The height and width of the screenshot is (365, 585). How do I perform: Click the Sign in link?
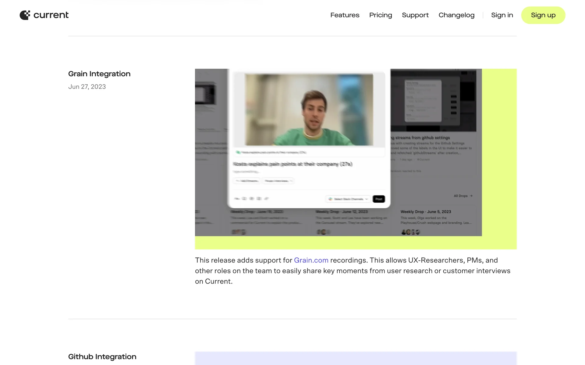coord(502,15)
